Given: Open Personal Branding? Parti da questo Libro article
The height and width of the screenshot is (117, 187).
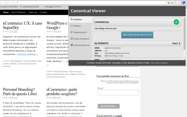Looking at the screenshot, I should point(20,92).
